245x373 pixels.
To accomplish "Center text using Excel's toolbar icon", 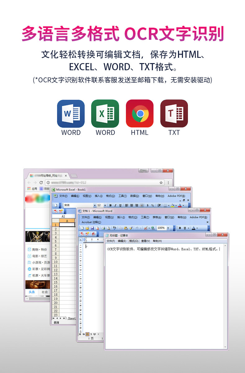I will click(131, 205).
